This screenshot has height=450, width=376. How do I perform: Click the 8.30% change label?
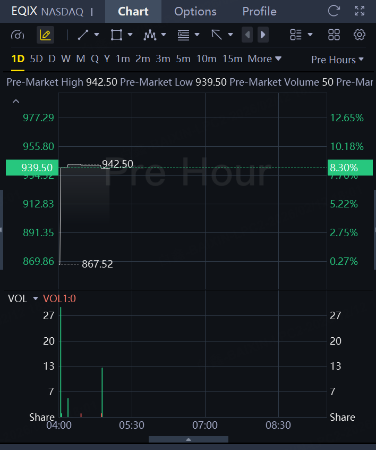coord(350,168)
